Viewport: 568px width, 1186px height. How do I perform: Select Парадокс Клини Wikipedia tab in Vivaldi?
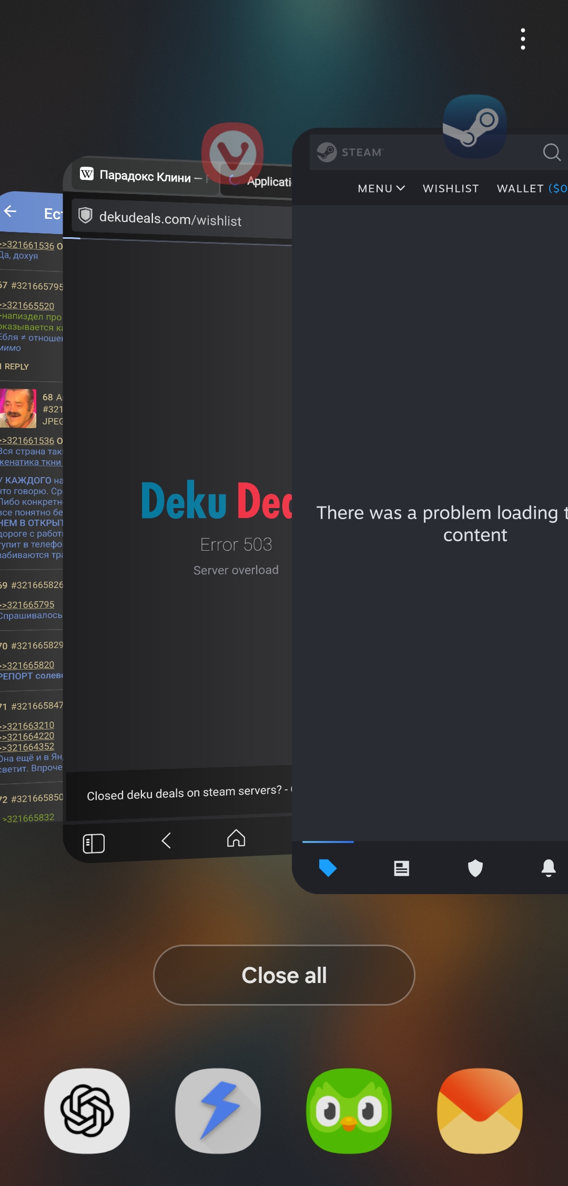145,176
